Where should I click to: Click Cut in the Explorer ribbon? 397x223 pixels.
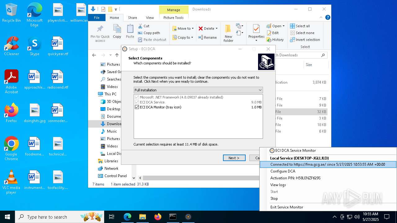[144, 26]
